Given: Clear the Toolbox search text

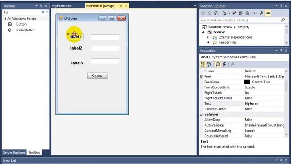Looking at the screenshot, I should pyautogui.click(x=43, y=12).
